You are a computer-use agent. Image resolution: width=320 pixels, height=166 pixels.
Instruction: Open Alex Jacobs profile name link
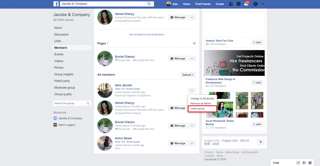[123, 85]
